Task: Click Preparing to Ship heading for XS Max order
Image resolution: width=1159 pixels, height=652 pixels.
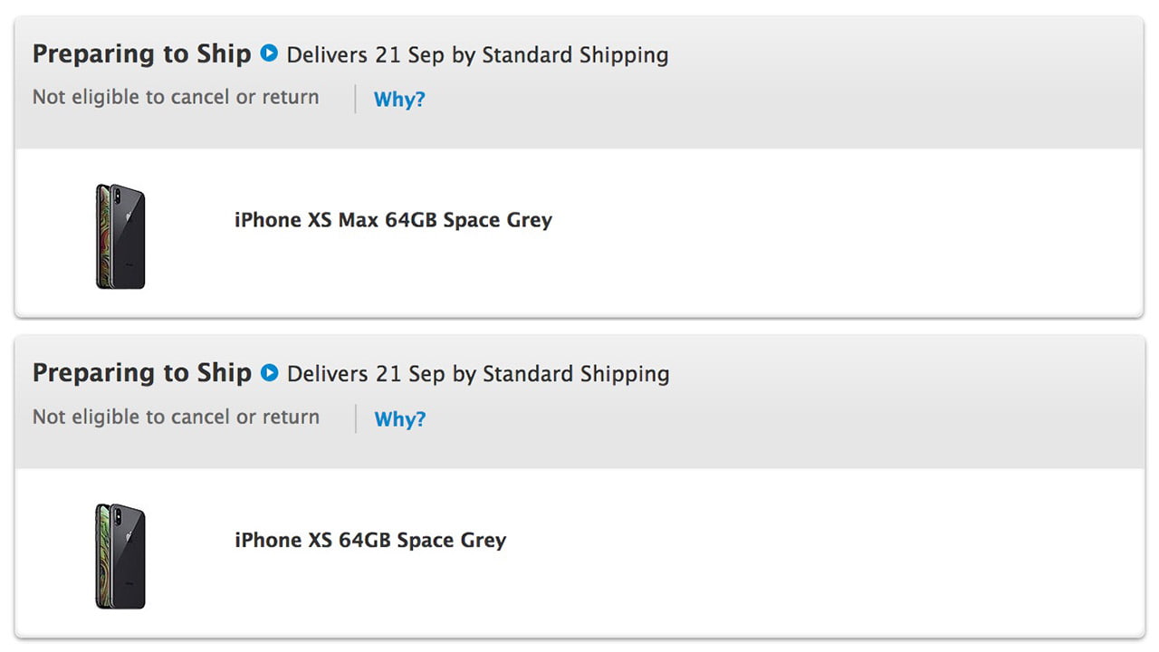Action: pyautogui.click(x=141, y=53)
